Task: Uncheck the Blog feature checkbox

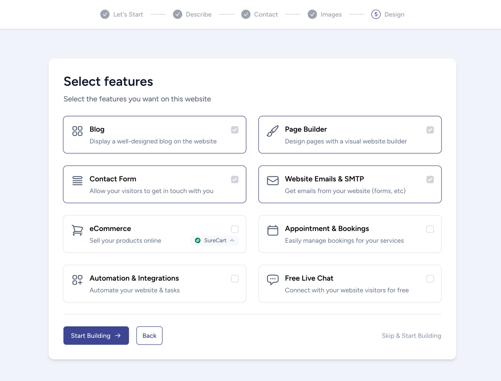Action: [235, 130]
